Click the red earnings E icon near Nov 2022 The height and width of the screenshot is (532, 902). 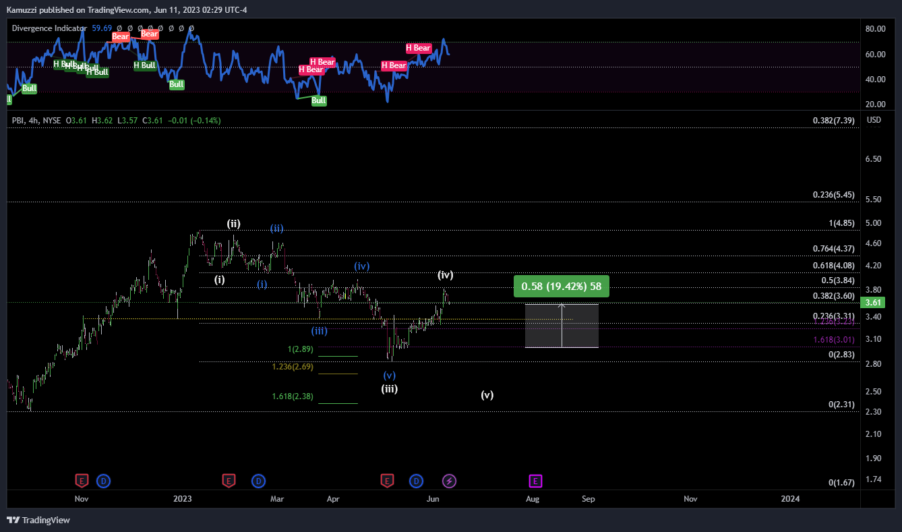click(82, 481)
